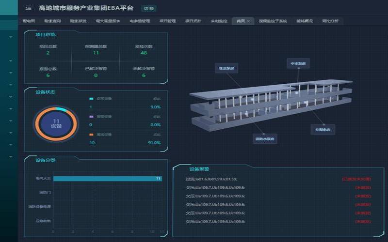
Task: Click the 项目总数 value 2
Action: (48, 53)
